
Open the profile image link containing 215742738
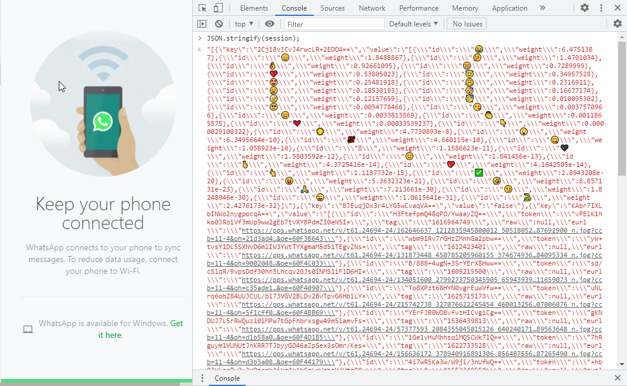point(404,308)
